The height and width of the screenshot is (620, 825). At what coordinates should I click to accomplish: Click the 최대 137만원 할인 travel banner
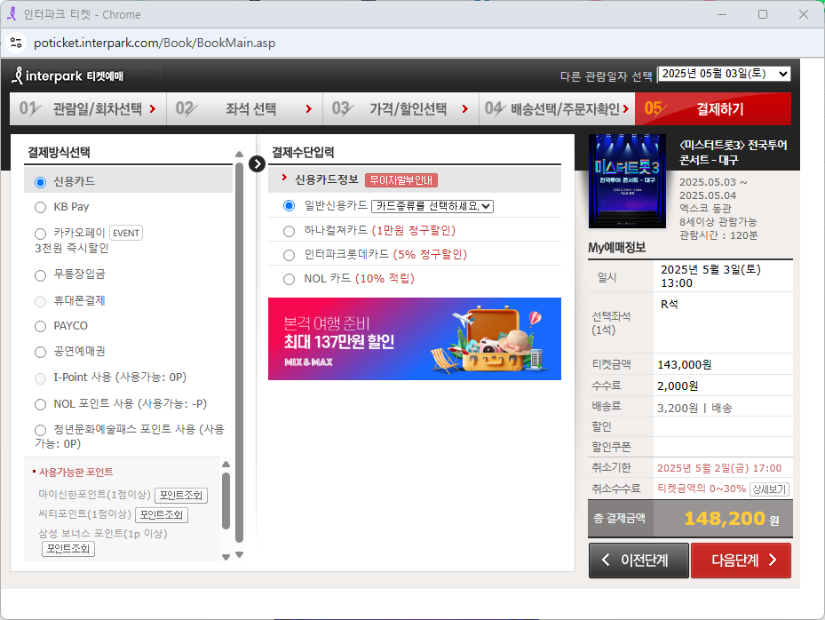[x=415, y=339]
